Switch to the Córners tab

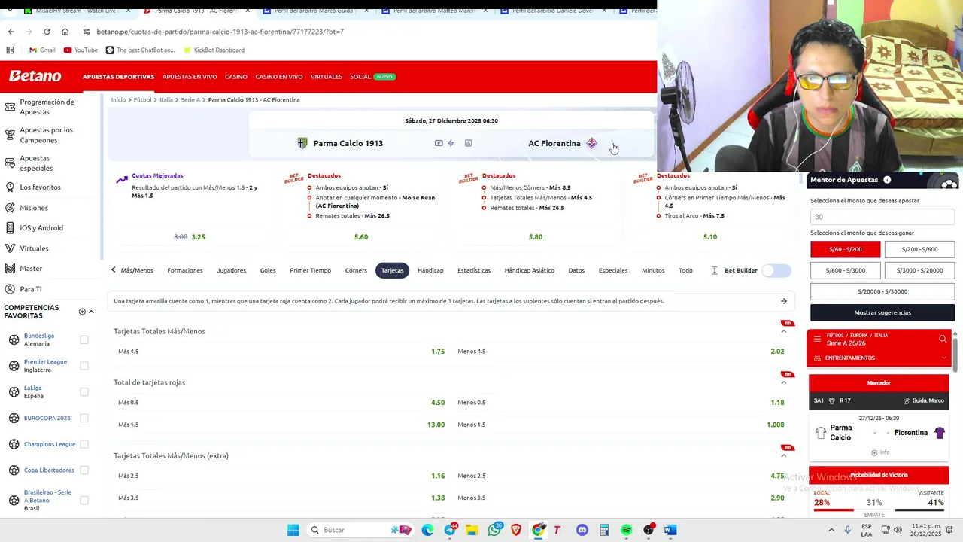(x=356, y=270)
